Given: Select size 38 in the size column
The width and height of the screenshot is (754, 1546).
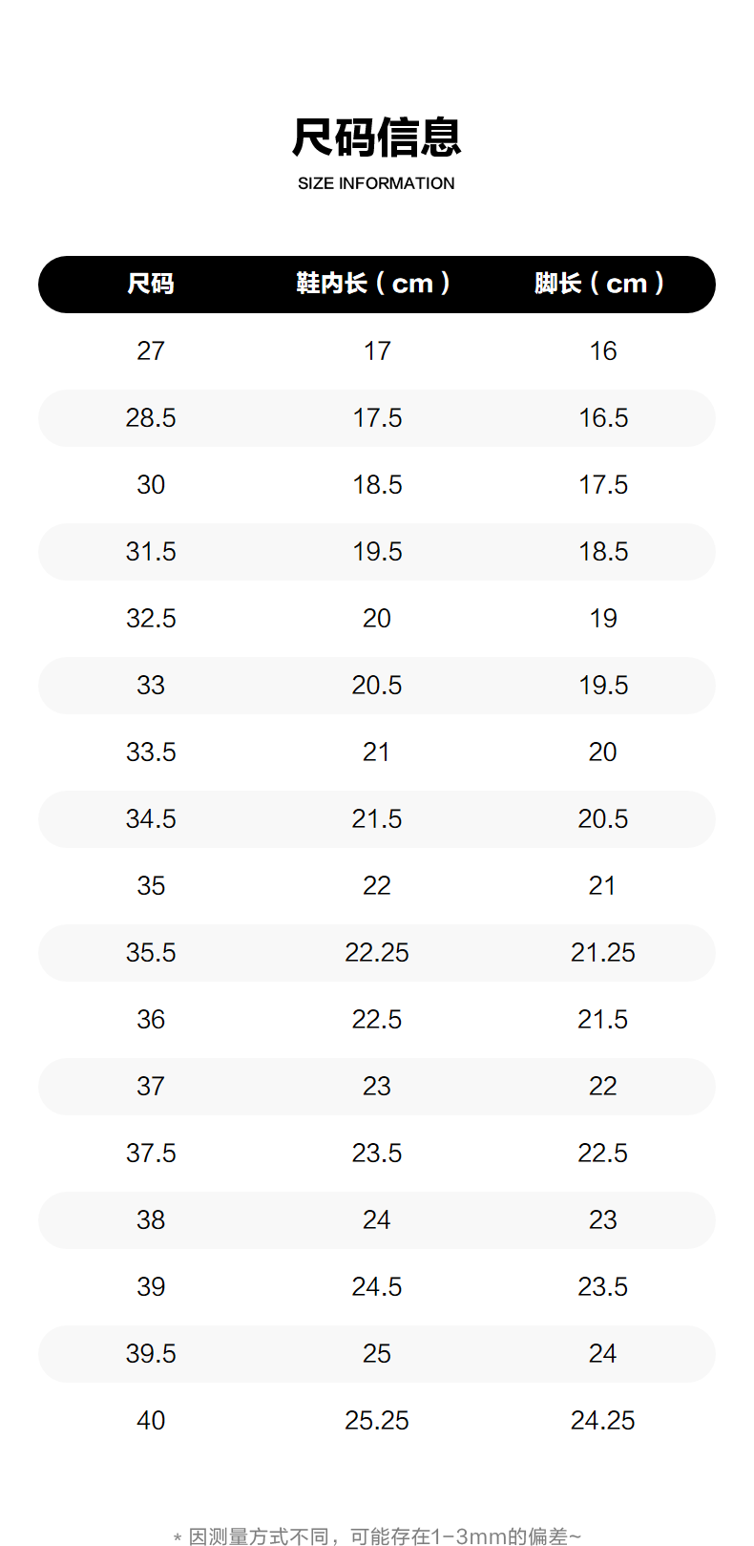Looking at the screenshot, I should (151, 1220).
